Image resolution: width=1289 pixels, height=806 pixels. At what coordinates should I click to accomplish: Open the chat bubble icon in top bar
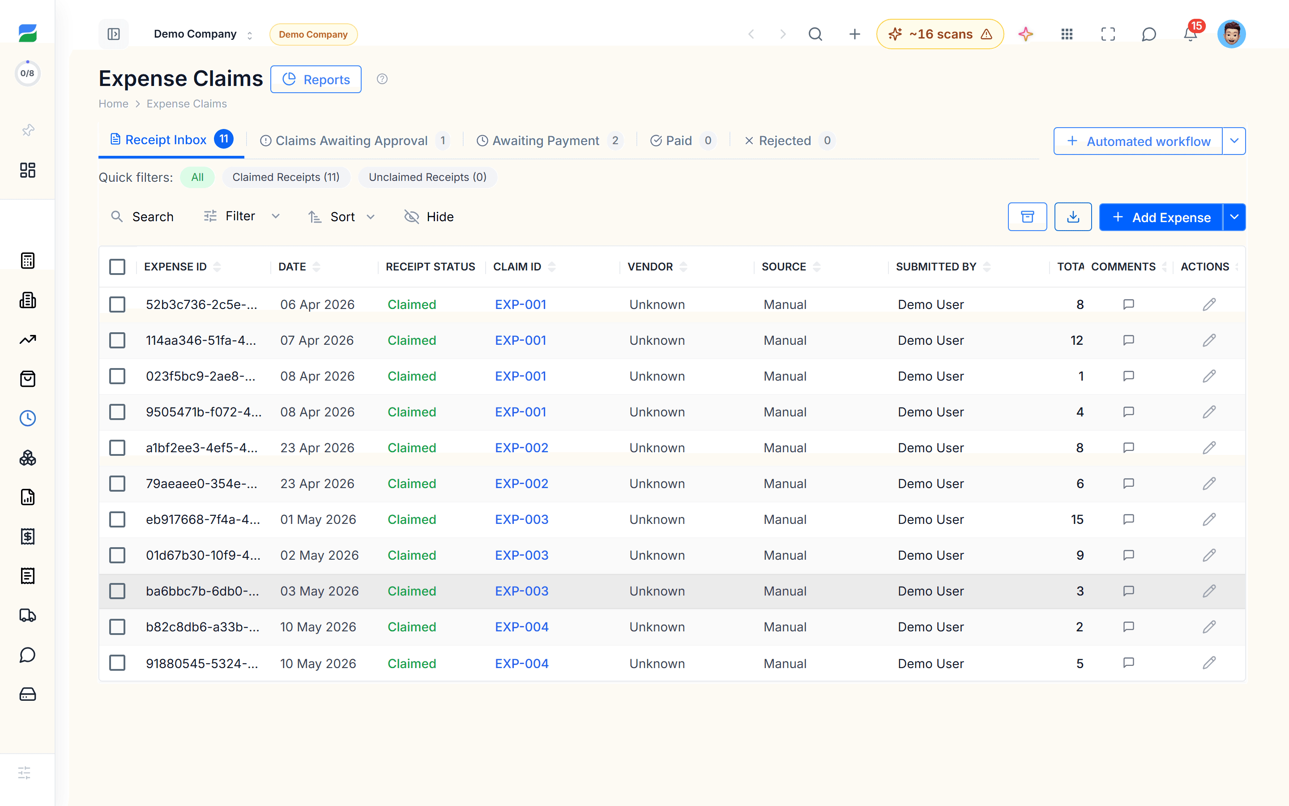click(x=1149, y=34)
